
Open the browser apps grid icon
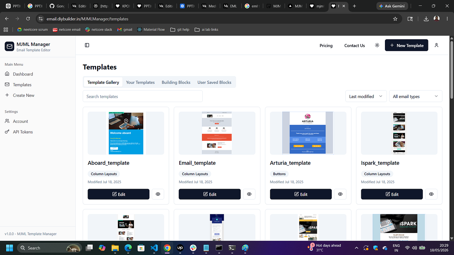point(6,29)
